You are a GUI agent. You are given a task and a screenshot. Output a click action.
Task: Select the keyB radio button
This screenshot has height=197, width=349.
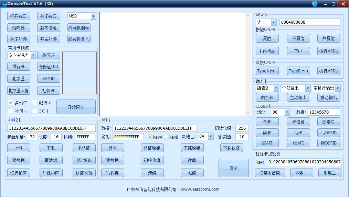[x=166, y=137]
